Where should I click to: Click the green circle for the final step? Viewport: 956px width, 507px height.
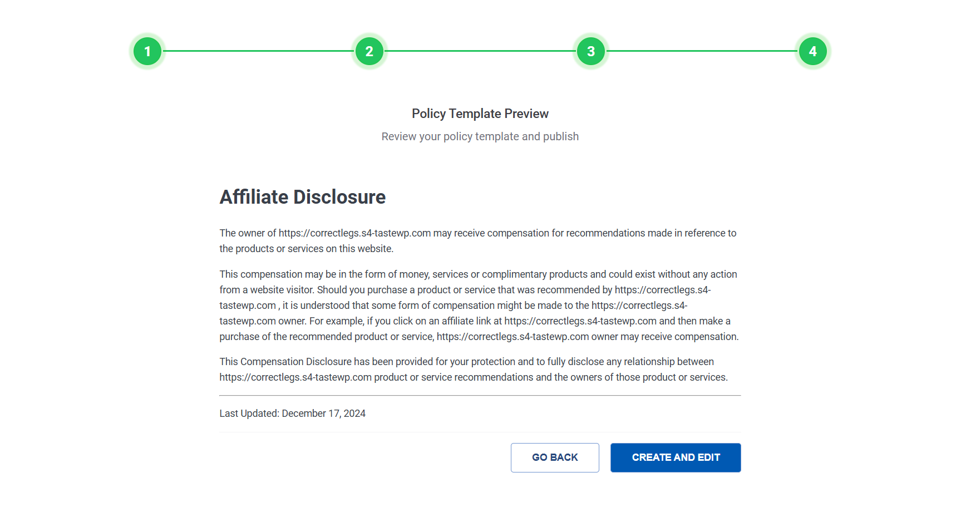(812, 51)
